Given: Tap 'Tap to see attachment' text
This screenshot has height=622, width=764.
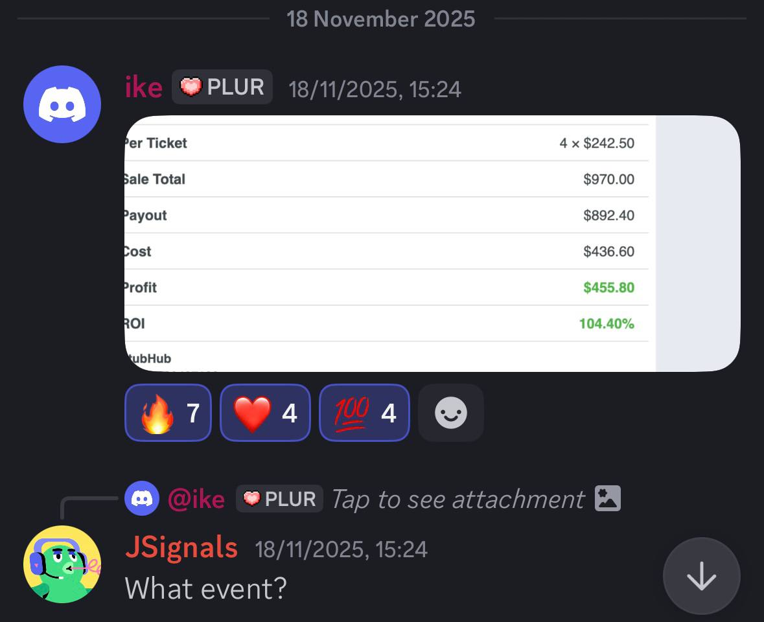Looking at the screenshot, I should coord(457,500).
